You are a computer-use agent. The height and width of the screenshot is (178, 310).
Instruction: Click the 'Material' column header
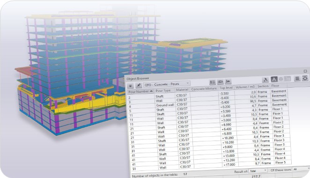click(x=182, y=89)
